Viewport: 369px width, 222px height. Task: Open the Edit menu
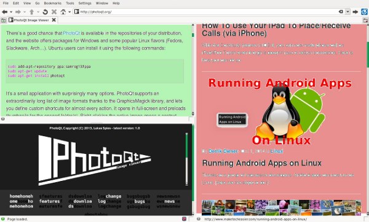[x=16, y=3]
